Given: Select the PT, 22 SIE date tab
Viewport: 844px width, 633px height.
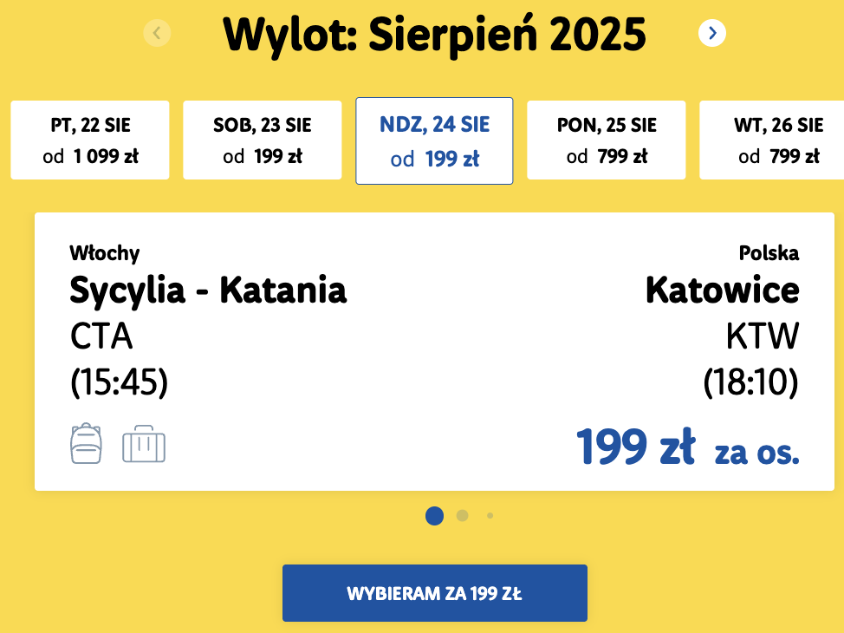Looking at the screenshot, I should point(90,140).
